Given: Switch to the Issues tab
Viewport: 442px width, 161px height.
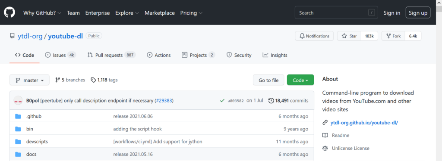Looking at the screenshot, I should pos(60,55).
